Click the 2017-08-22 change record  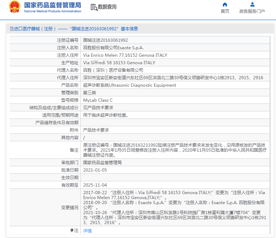pos(174,195)
